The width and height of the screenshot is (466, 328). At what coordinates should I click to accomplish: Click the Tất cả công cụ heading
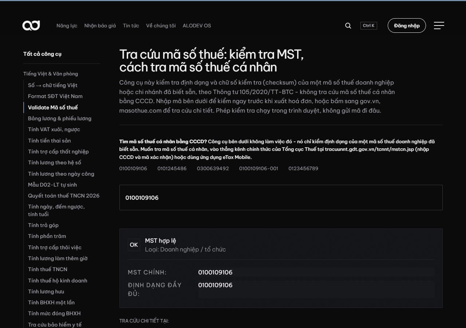[42, 54]
